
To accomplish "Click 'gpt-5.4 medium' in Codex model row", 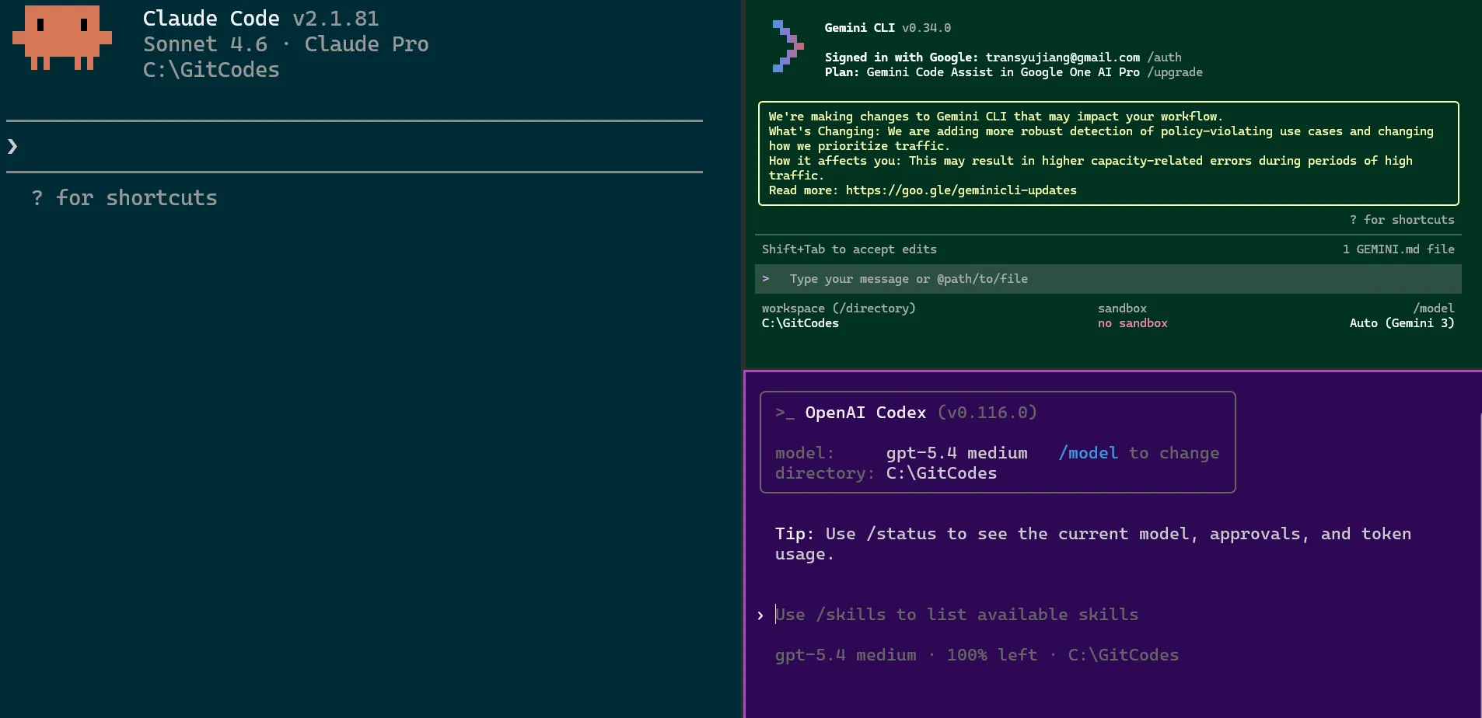I will [x=956, y=453].
